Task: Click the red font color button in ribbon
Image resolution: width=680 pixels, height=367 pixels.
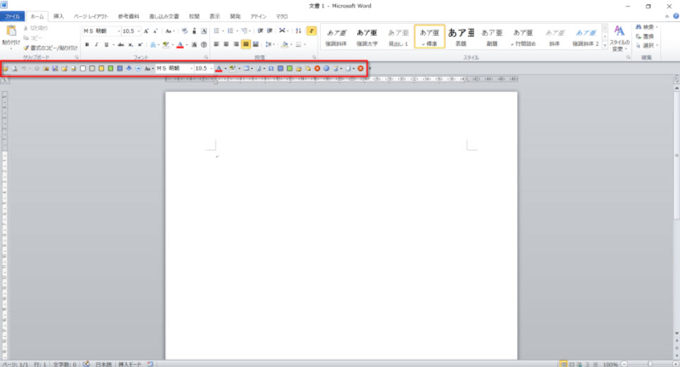Action: (180, 44)
